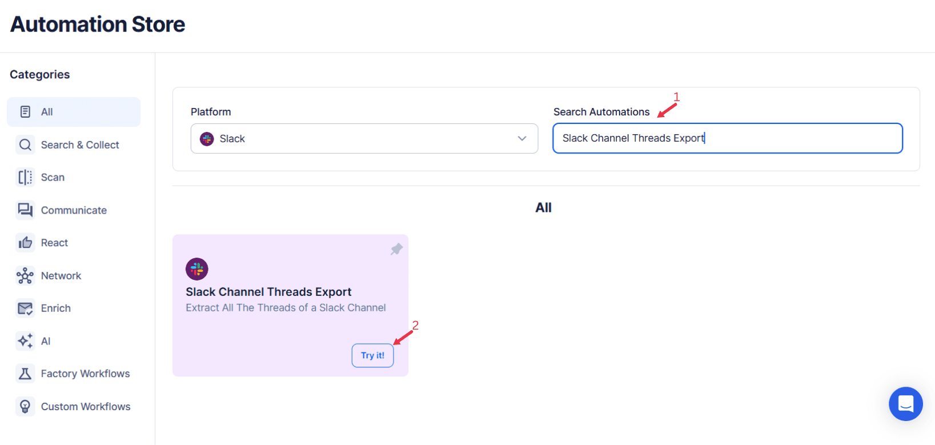
Task: Open Slack Channel Threads Export title
Action: point(268,292)
